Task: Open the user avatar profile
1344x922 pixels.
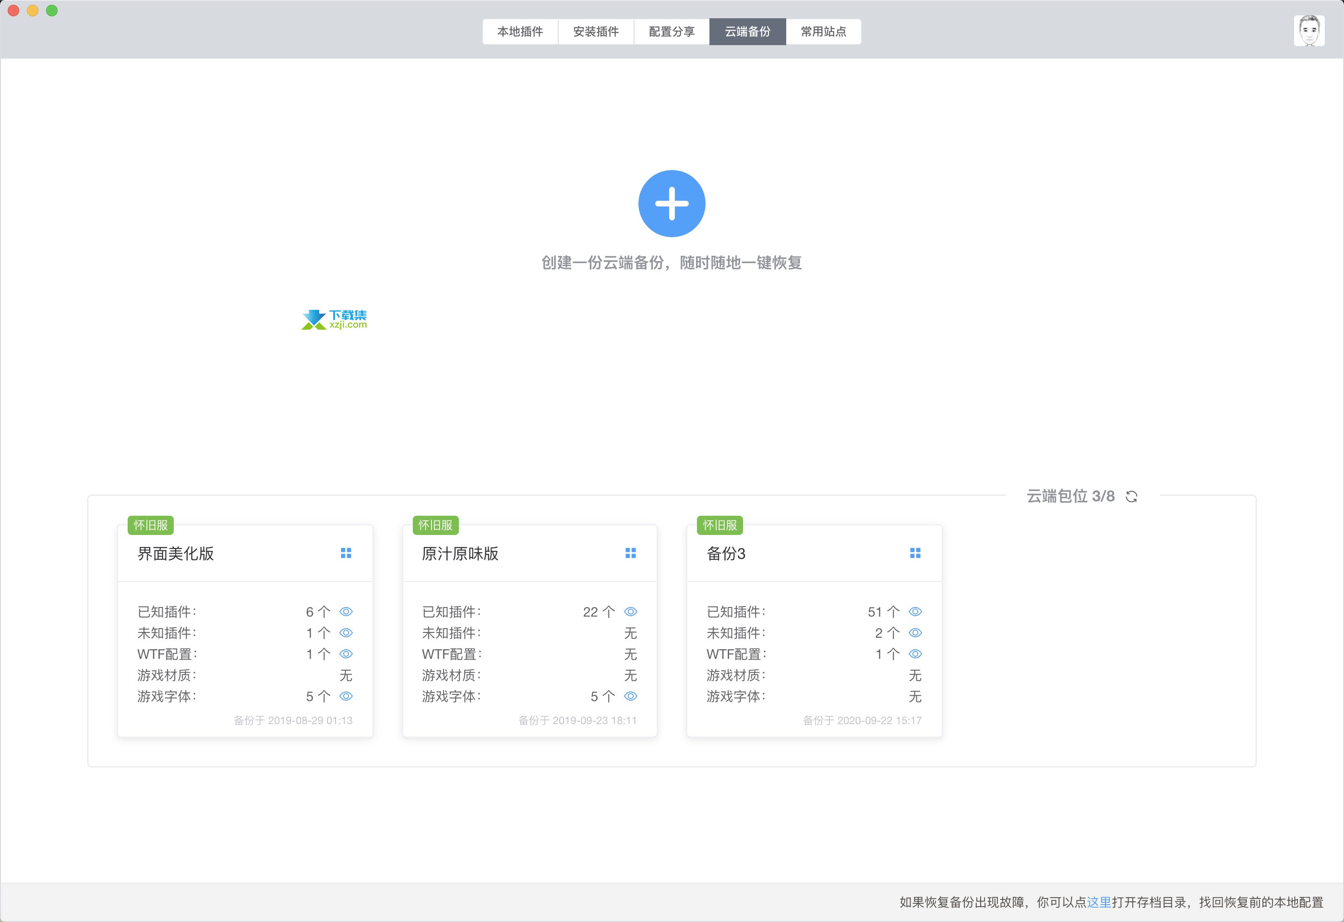Action: tap(1309, 31)
